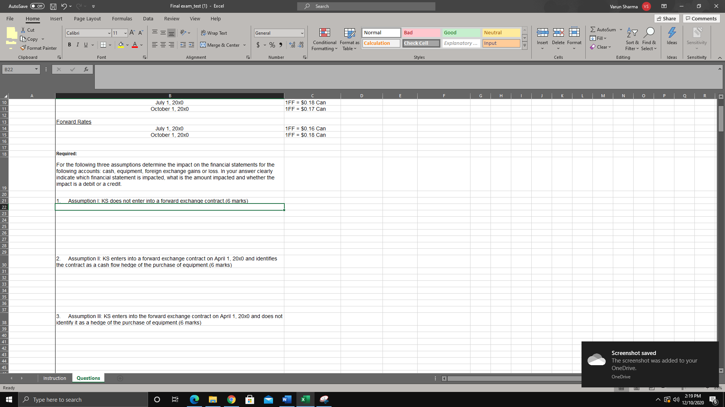Viewport: 725px width, 407px height.
Task: Toggle Bold formatting
Action: pyautogui.click(x=69, y=45)
